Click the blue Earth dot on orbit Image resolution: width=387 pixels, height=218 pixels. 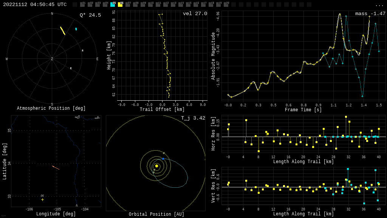pos(163,159)
